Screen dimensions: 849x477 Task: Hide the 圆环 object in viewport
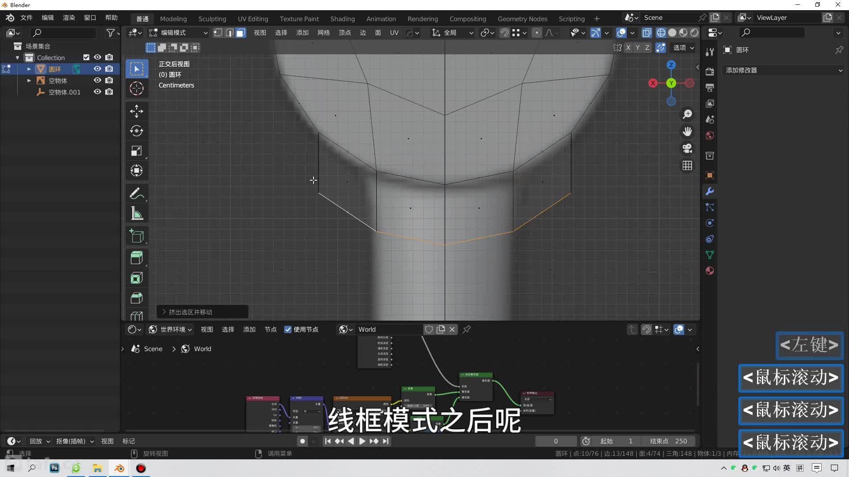[97, 69]
